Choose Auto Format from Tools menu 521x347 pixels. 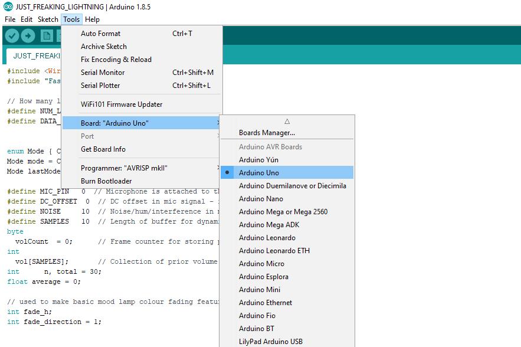click(142, 33)
